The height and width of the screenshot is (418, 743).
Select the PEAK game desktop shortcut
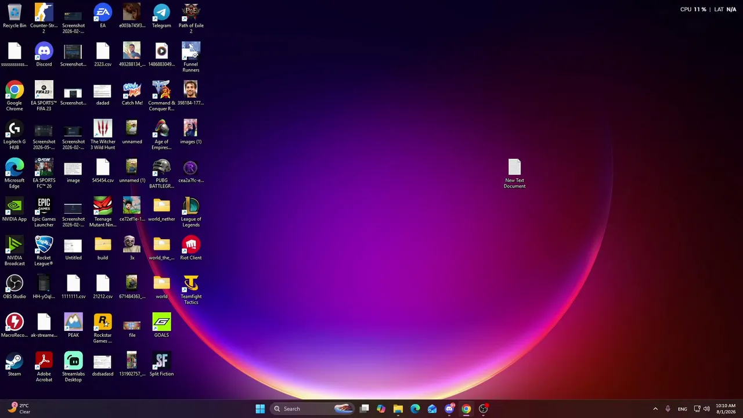tap(73, 326)
